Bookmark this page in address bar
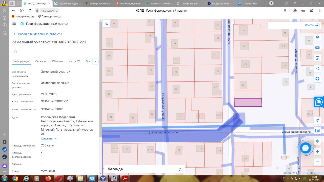The height and width of the screenshot is (182, 324). 285,11
